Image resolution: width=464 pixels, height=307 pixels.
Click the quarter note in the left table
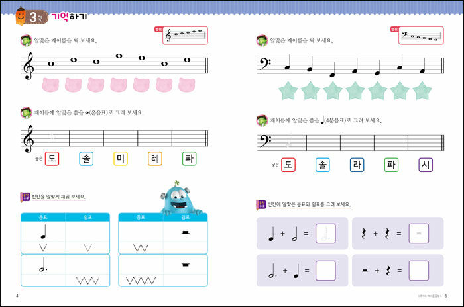pos(44,232)
